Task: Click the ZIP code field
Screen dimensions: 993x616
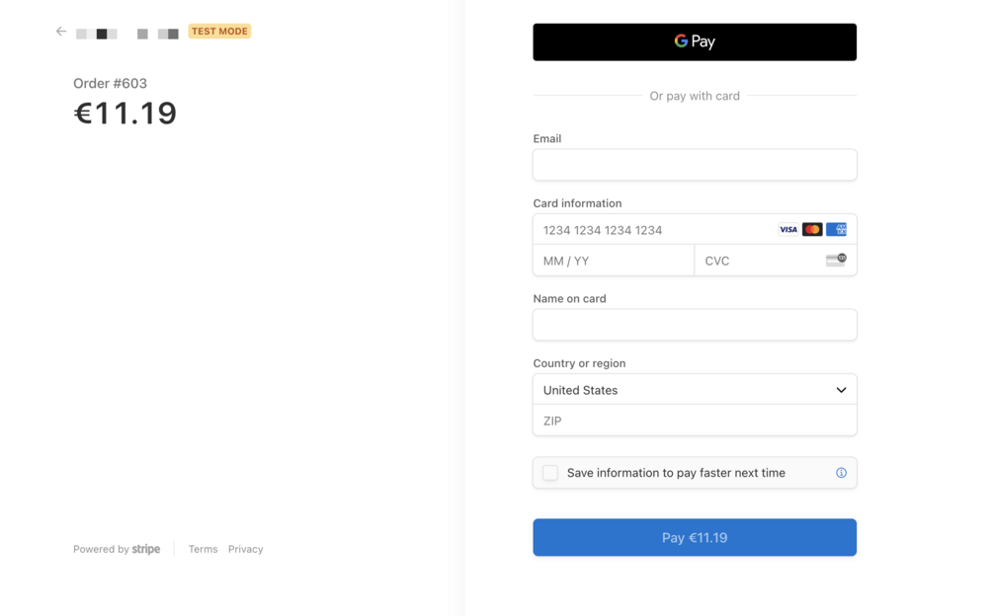Action: tap(695, 421)
